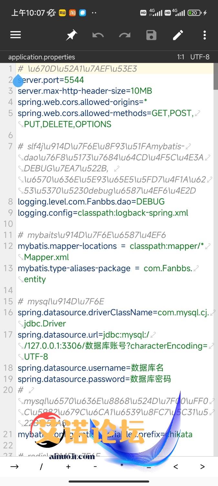The image size is (218, 486).
Task: Select the application.properties file tab
Action: 42,57
